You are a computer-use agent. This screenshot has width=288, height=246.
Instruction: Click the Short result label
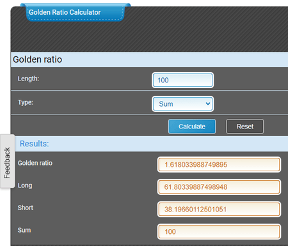coord(26,208)
